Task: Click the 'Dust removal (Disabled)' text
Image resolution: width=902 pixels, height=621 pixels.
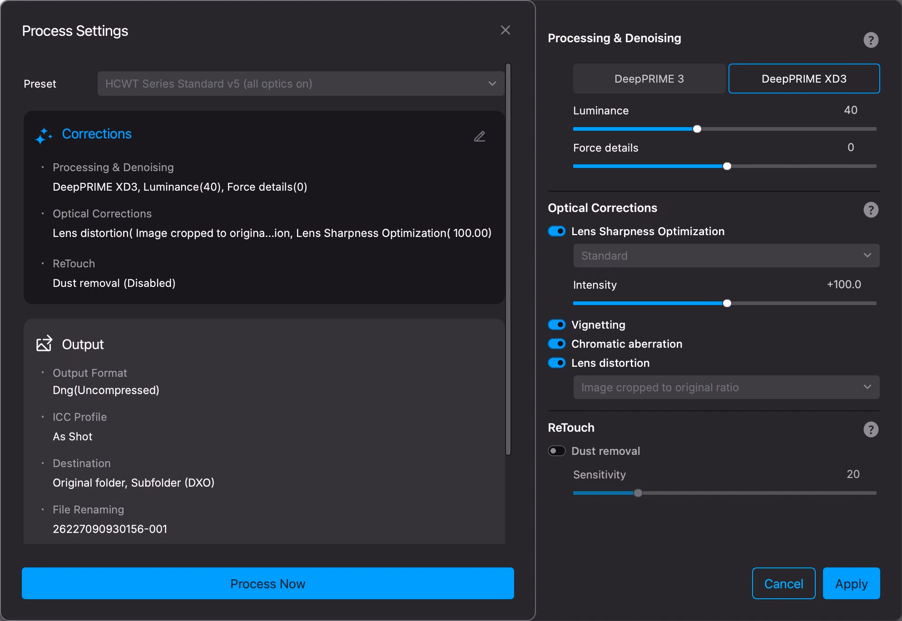Action: [x=114, y=283]
